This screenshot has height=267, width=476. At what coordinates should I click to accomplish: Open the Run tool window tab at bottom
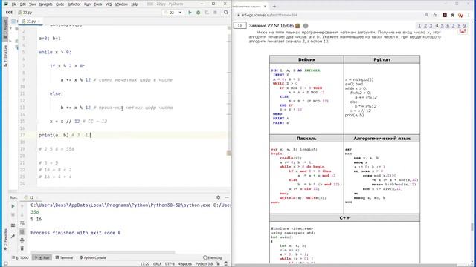point(42,257)
